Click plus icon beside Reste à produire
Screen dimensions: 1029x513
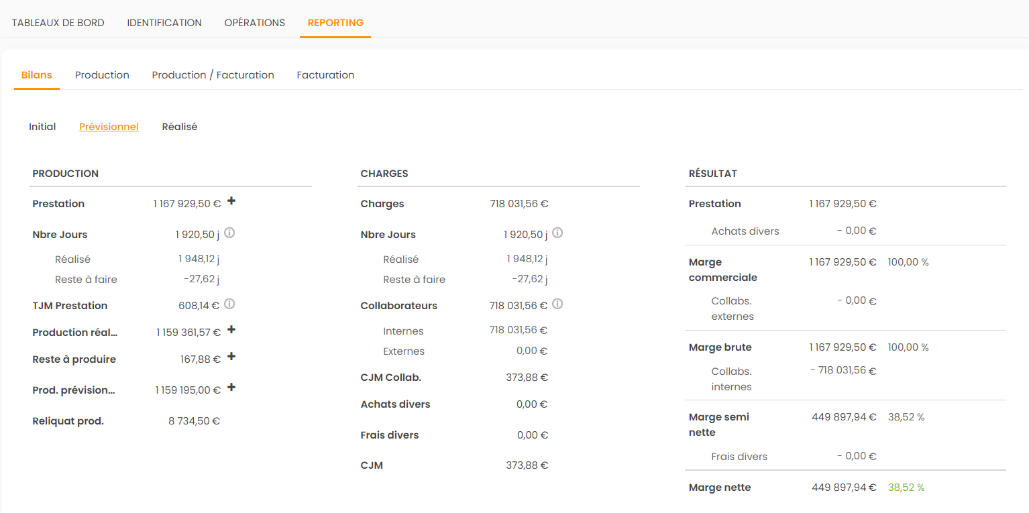(x=231, y=356)
